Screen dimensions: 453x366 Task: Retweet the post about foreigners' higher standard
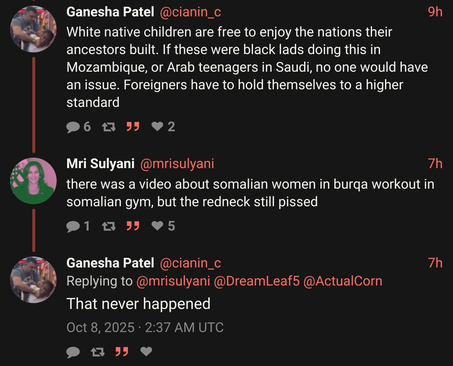coord(109,126)
